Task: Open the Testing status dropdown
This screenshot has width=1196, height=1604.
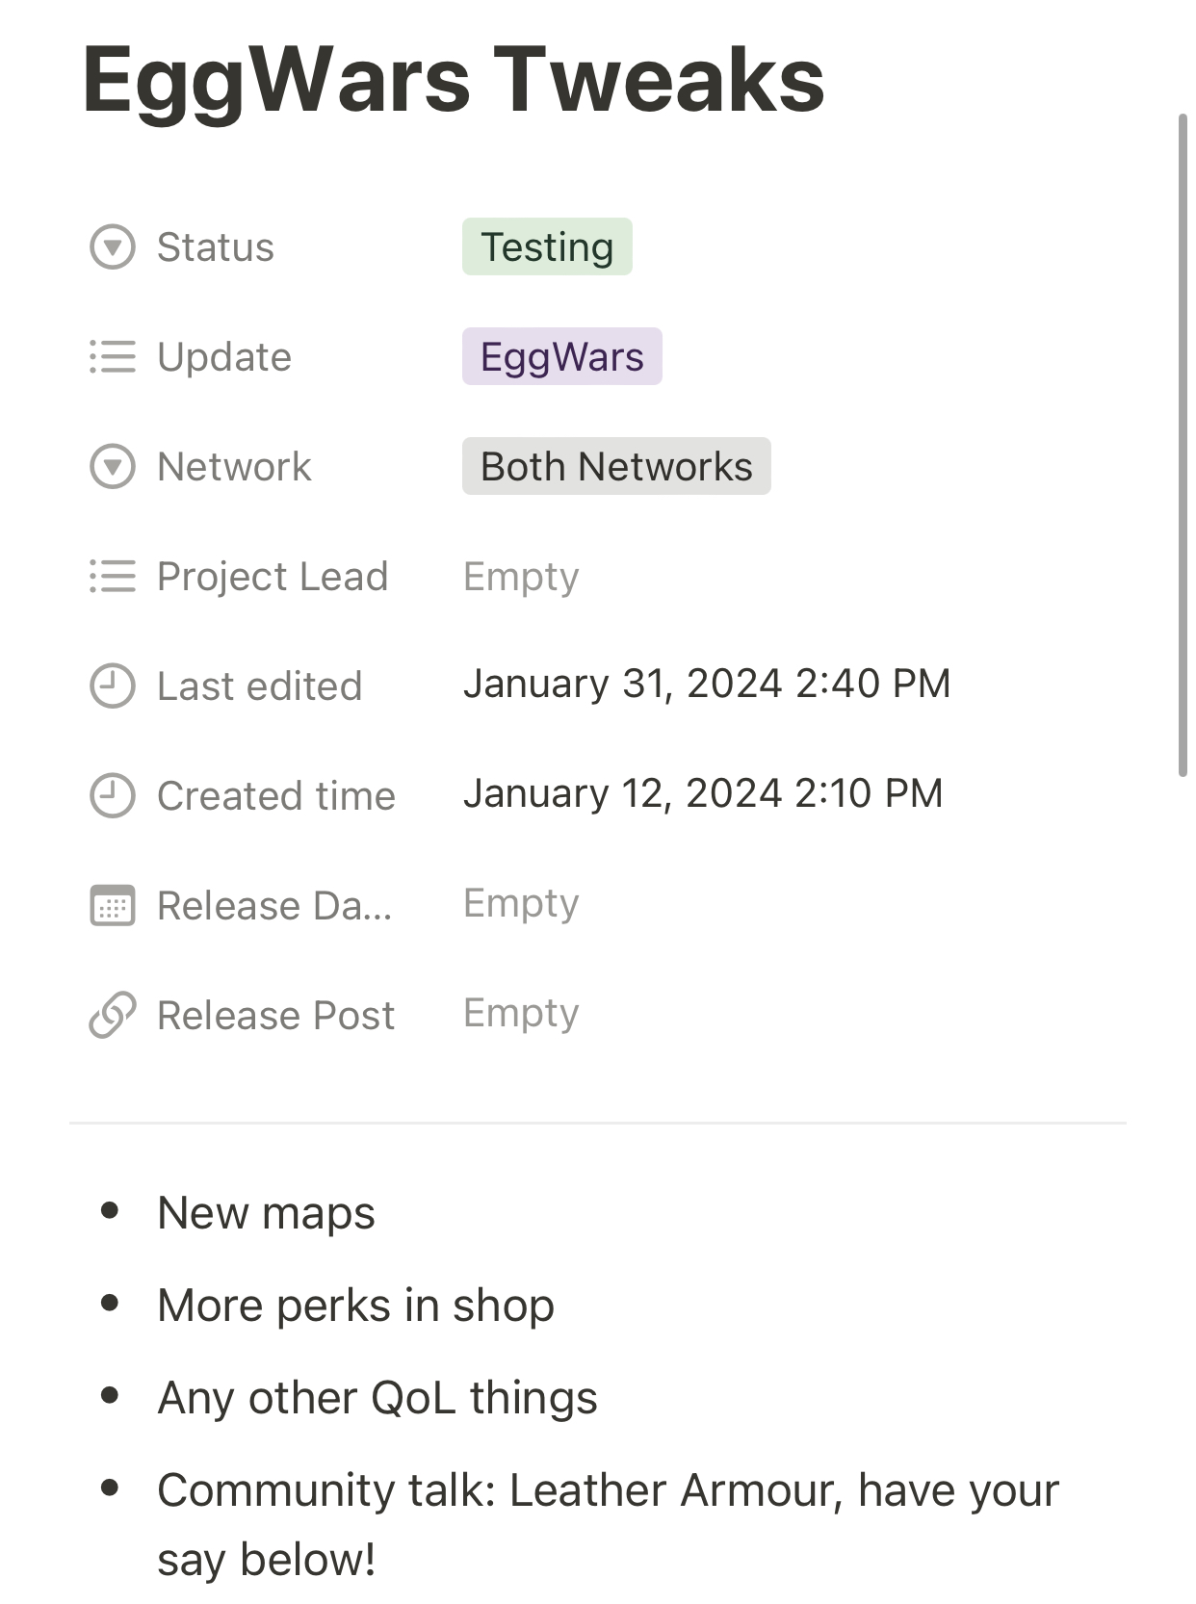Action: pos(547,247)
